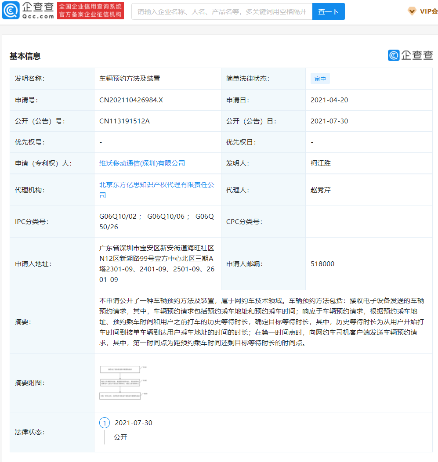Click the 代理机构 label
This screenshot has width=438, height=462.
point(30,190)
